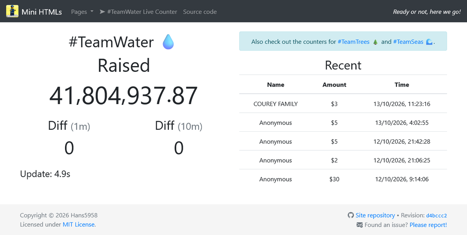Click the time 13/10/2026, 11:23:16
Image resolution: width=467 pixels, height=235 pixels.
(402, 104)
